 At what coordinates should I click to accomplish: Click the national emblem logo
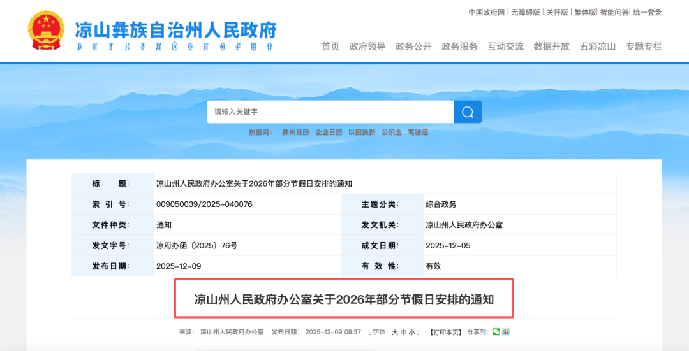[x=46, y=31]
